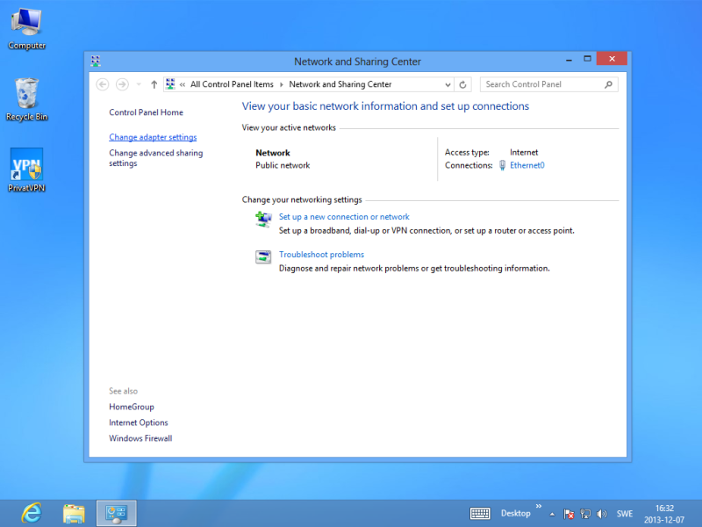Open the touch keyboard from the taskbar

click(480, 514)
